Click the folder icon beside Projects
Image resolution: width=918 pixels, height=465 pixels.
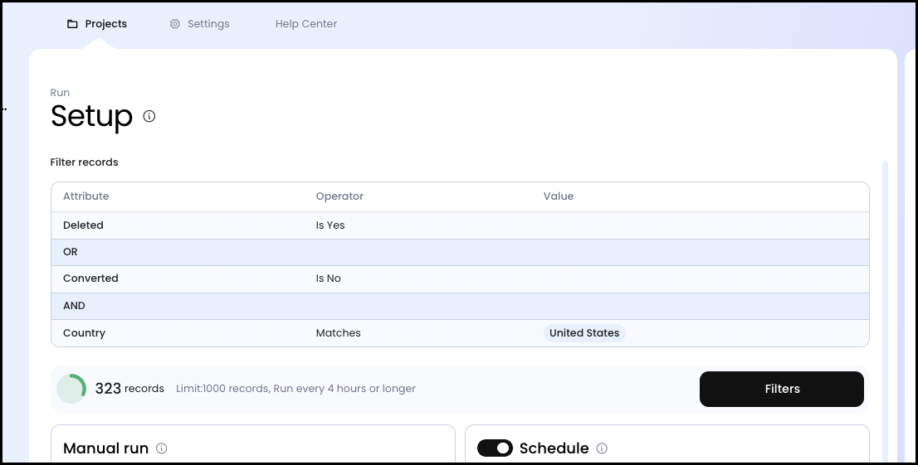tap(72, 24)
